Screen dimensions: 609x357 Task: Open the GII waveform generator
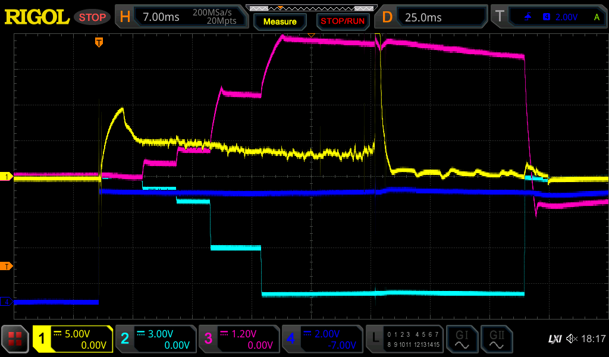point(496,339)
